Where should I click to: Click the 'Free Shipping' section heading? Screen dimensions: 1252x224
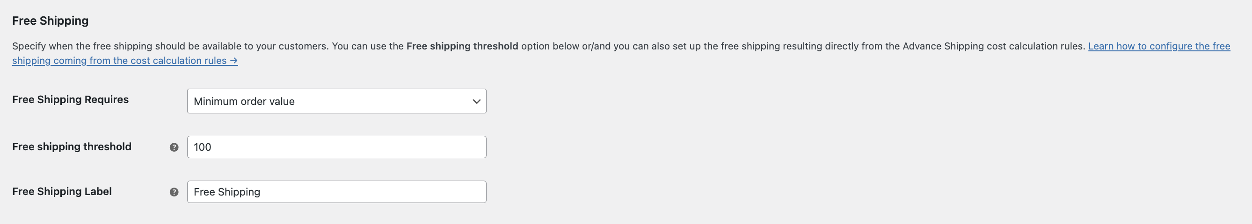click(51, 21)
